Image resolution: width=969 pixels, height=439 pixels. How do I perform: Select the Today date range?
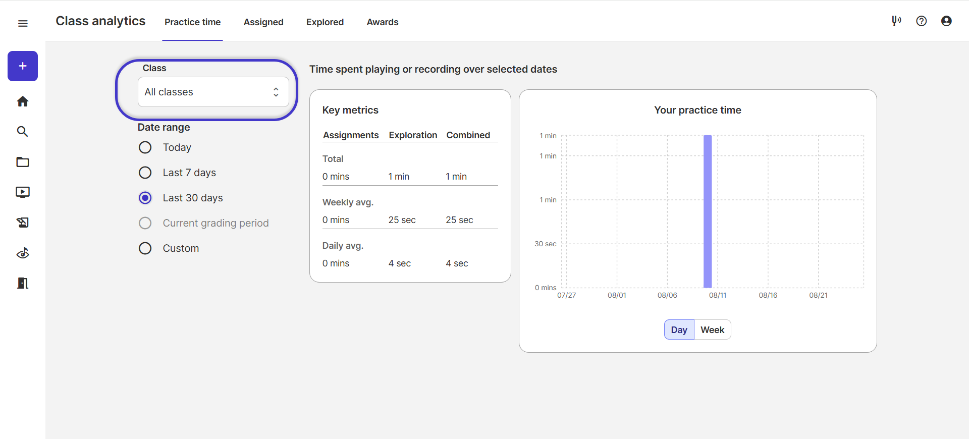click(145, 147)
